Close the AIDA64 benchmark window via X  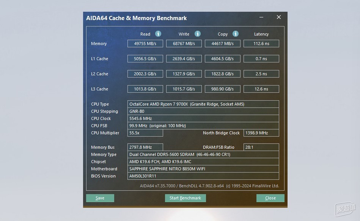(279, 17)
